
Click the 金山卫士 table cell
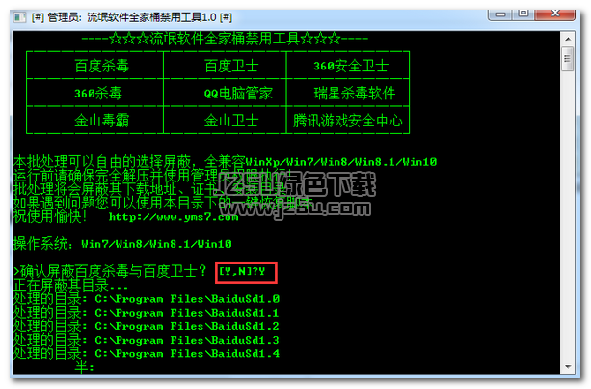tap(225, 120)
